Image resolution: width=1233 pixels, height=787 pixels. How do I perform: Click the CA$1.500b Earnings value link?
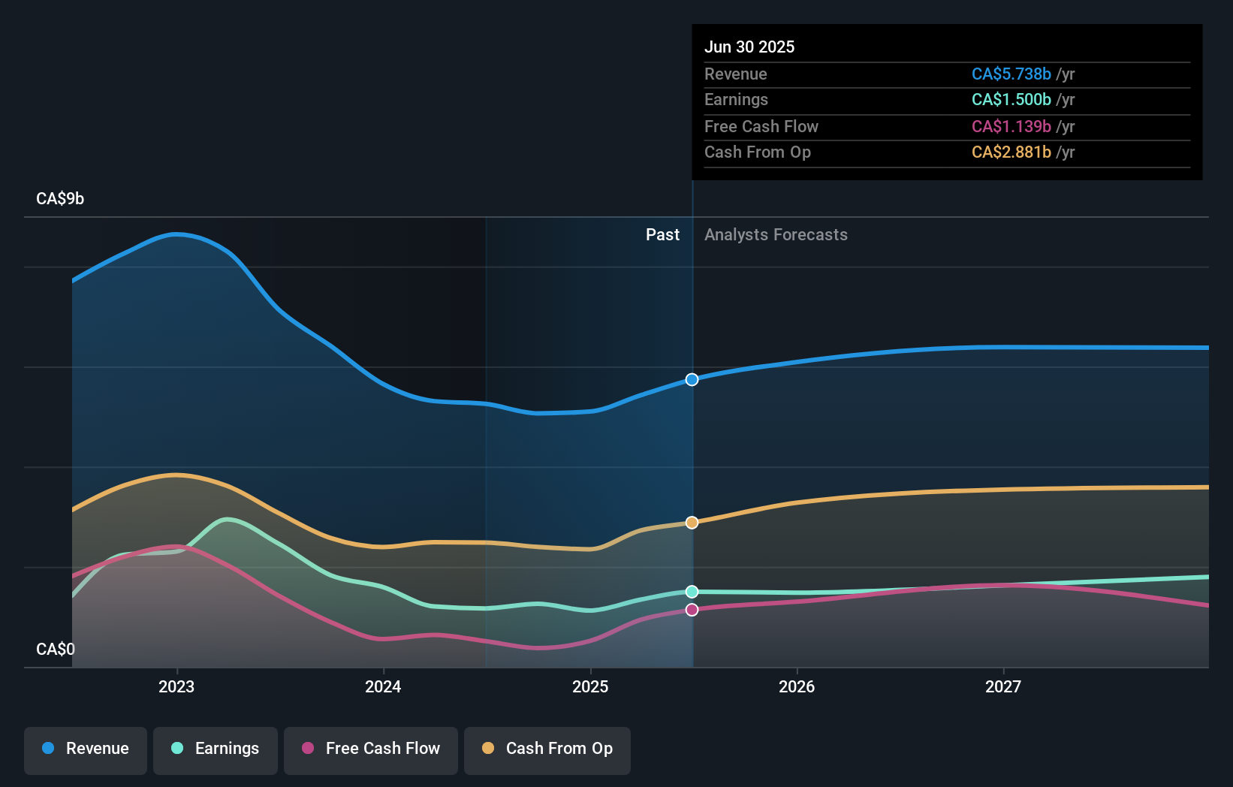click(x=1010, y=100)
